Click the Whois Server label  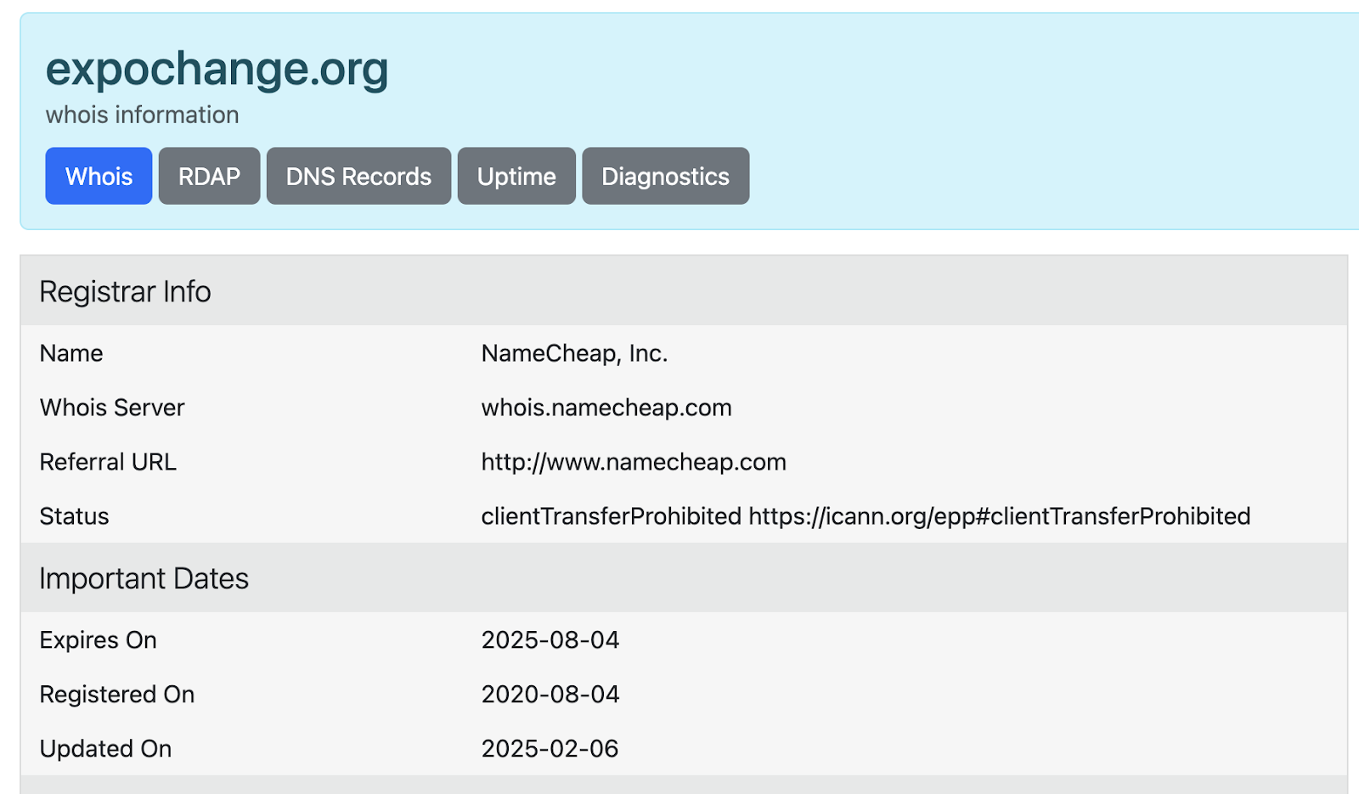coord(111,408)
